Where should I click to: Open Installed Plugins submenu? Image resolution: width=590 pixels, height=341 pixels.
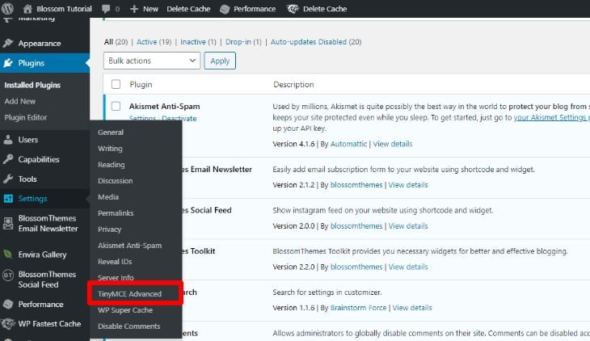32,85
